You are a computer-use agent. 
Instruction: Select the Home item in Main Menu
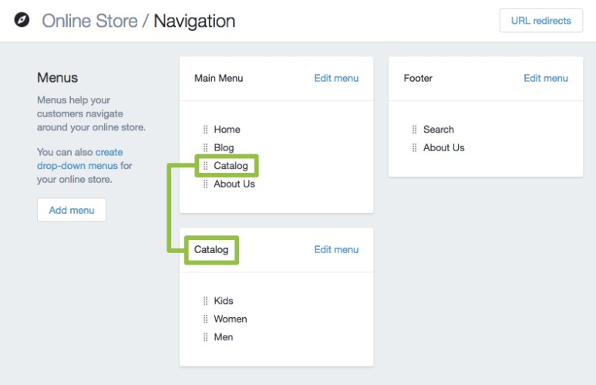pos(227,130)
